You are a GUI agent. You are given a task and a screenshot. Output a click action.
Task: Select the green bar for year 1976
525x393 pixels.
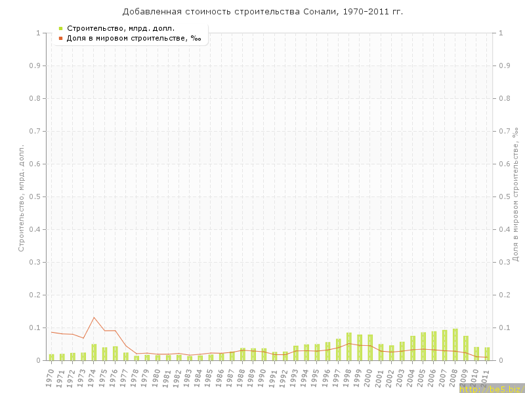click(x=115, y=353)
